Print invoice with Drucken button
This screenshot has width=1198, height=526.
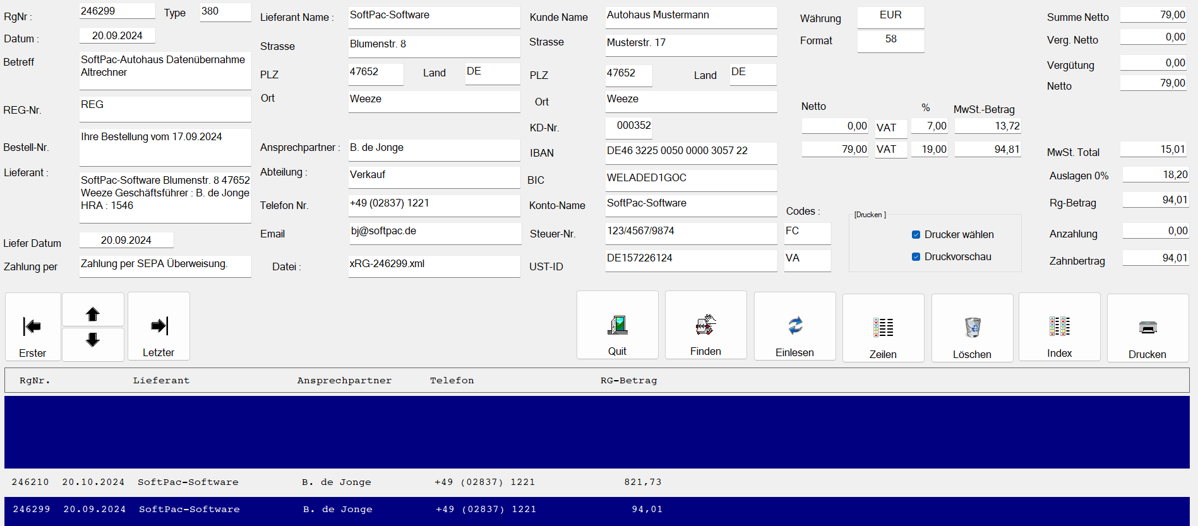(1148, 328)
